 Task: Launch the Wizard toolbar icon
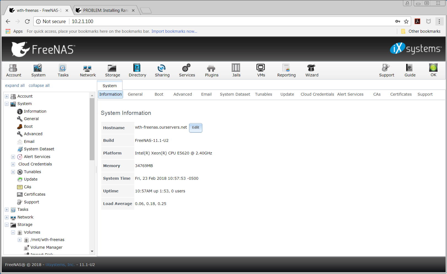[312, 70]
